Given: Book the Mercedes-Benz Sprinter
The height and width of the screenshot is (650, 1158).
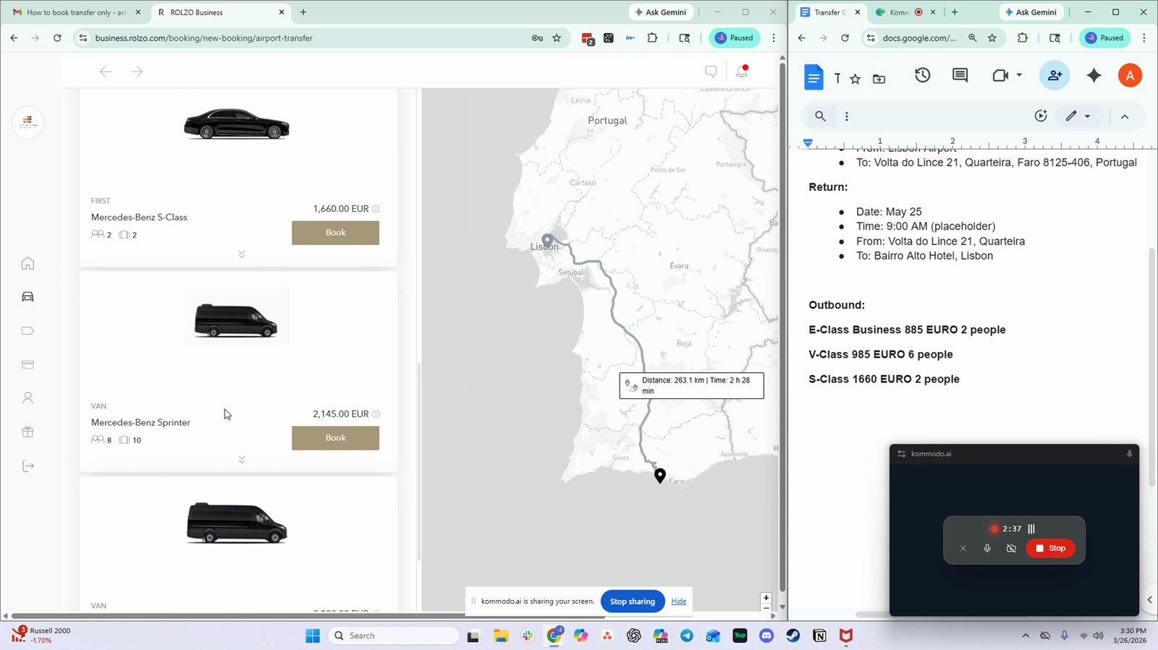Looking at the screenshot, I should click(335, 438).
